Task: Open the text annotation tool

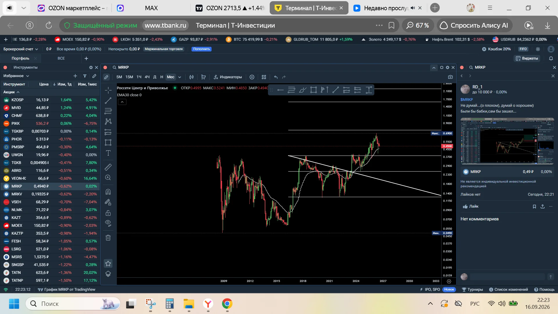Action: [108, 153]
